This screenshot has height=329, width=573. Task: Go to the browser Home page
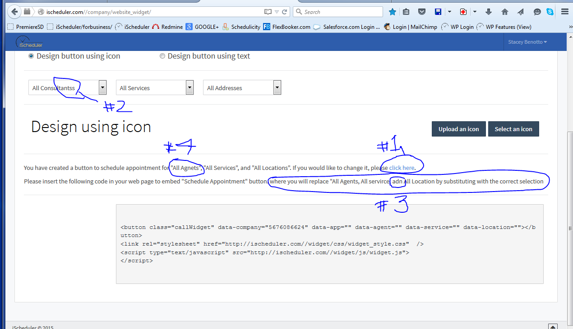coord(505,12)
